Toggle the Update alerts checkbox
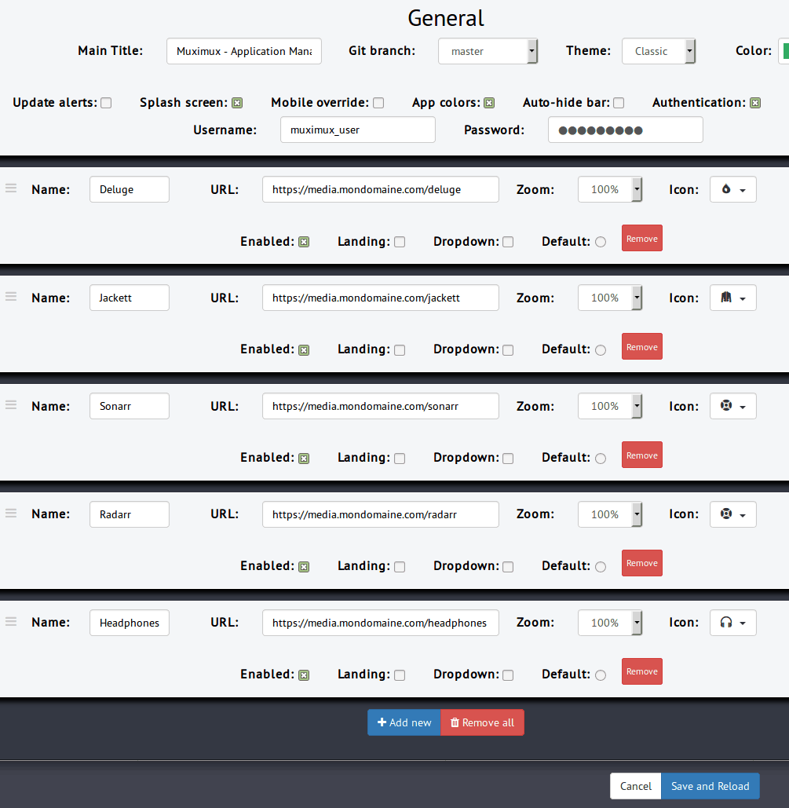 tap(106, 103)
